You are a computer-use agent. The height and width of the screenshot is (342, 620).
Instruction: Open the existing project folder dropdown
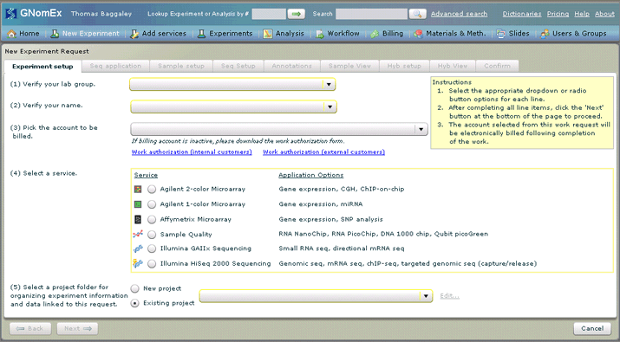[x=316, y=296]
